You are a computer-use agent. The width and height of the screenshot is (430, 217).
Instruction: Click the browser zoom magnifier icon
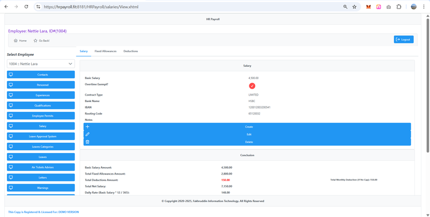pyautogui.click(x=345, y=7)
